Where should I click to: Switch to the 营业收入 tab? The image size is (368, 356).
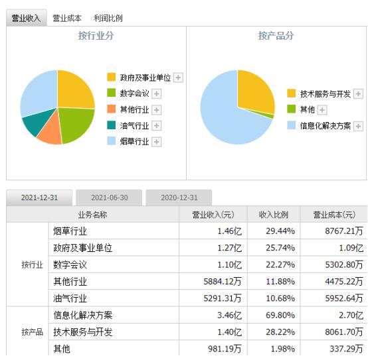click(x=27, y=18)
